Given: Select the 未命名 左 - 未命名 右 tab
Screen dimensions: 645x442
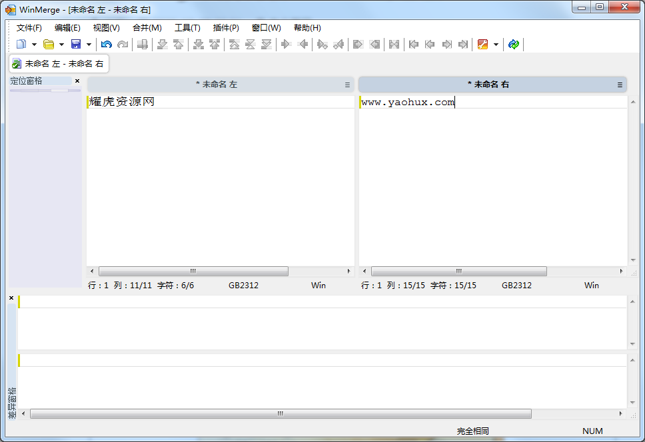Looking at the screenshot, I should pos(59,64).
